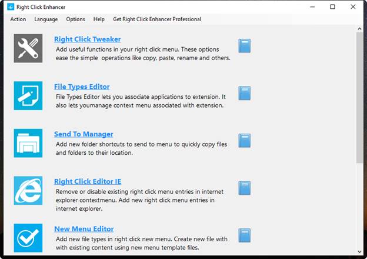367x259 pixels.
Task: Close the Right Click Enhancer window
Action: pyautogui.click(x=353, y=7)
